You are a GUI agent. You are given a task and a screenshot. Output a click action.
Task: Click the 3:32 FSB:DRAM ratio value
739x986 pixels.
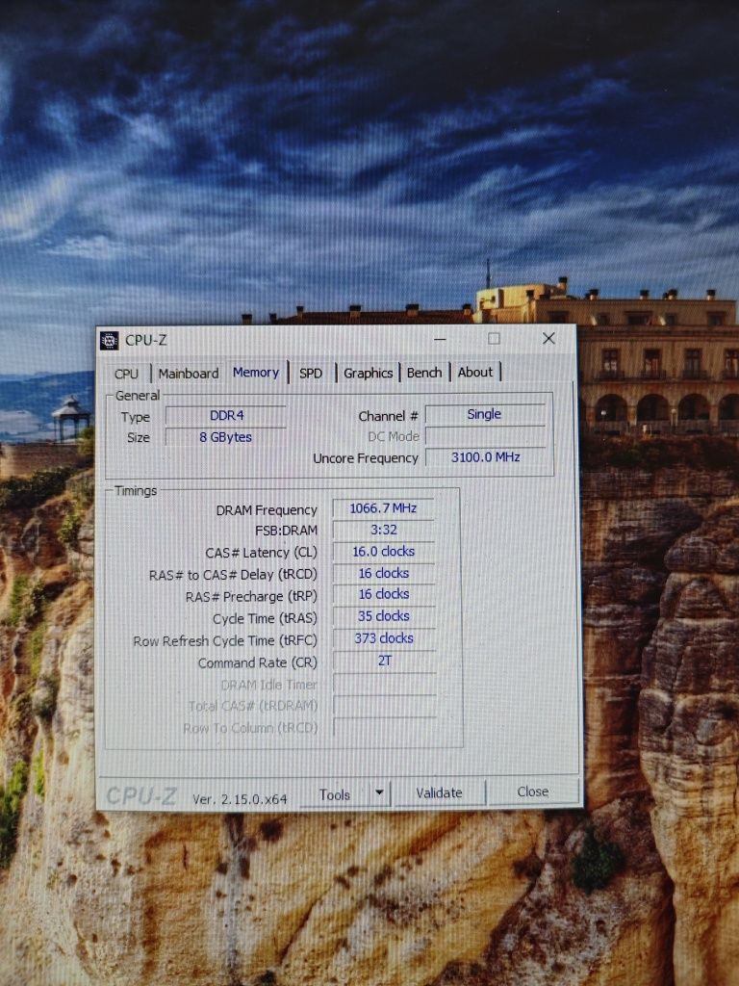[x=383, y=531]
